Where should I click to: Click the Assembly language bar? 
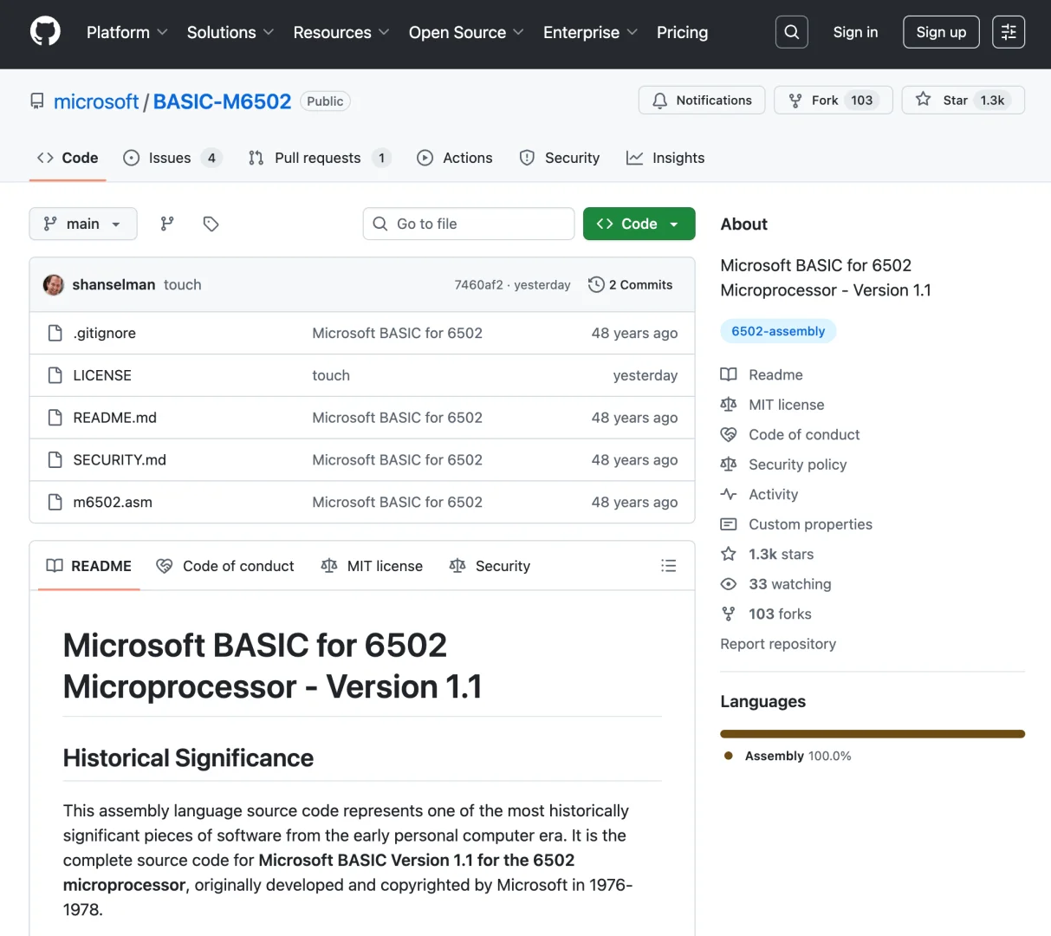(x=872, y=734)
